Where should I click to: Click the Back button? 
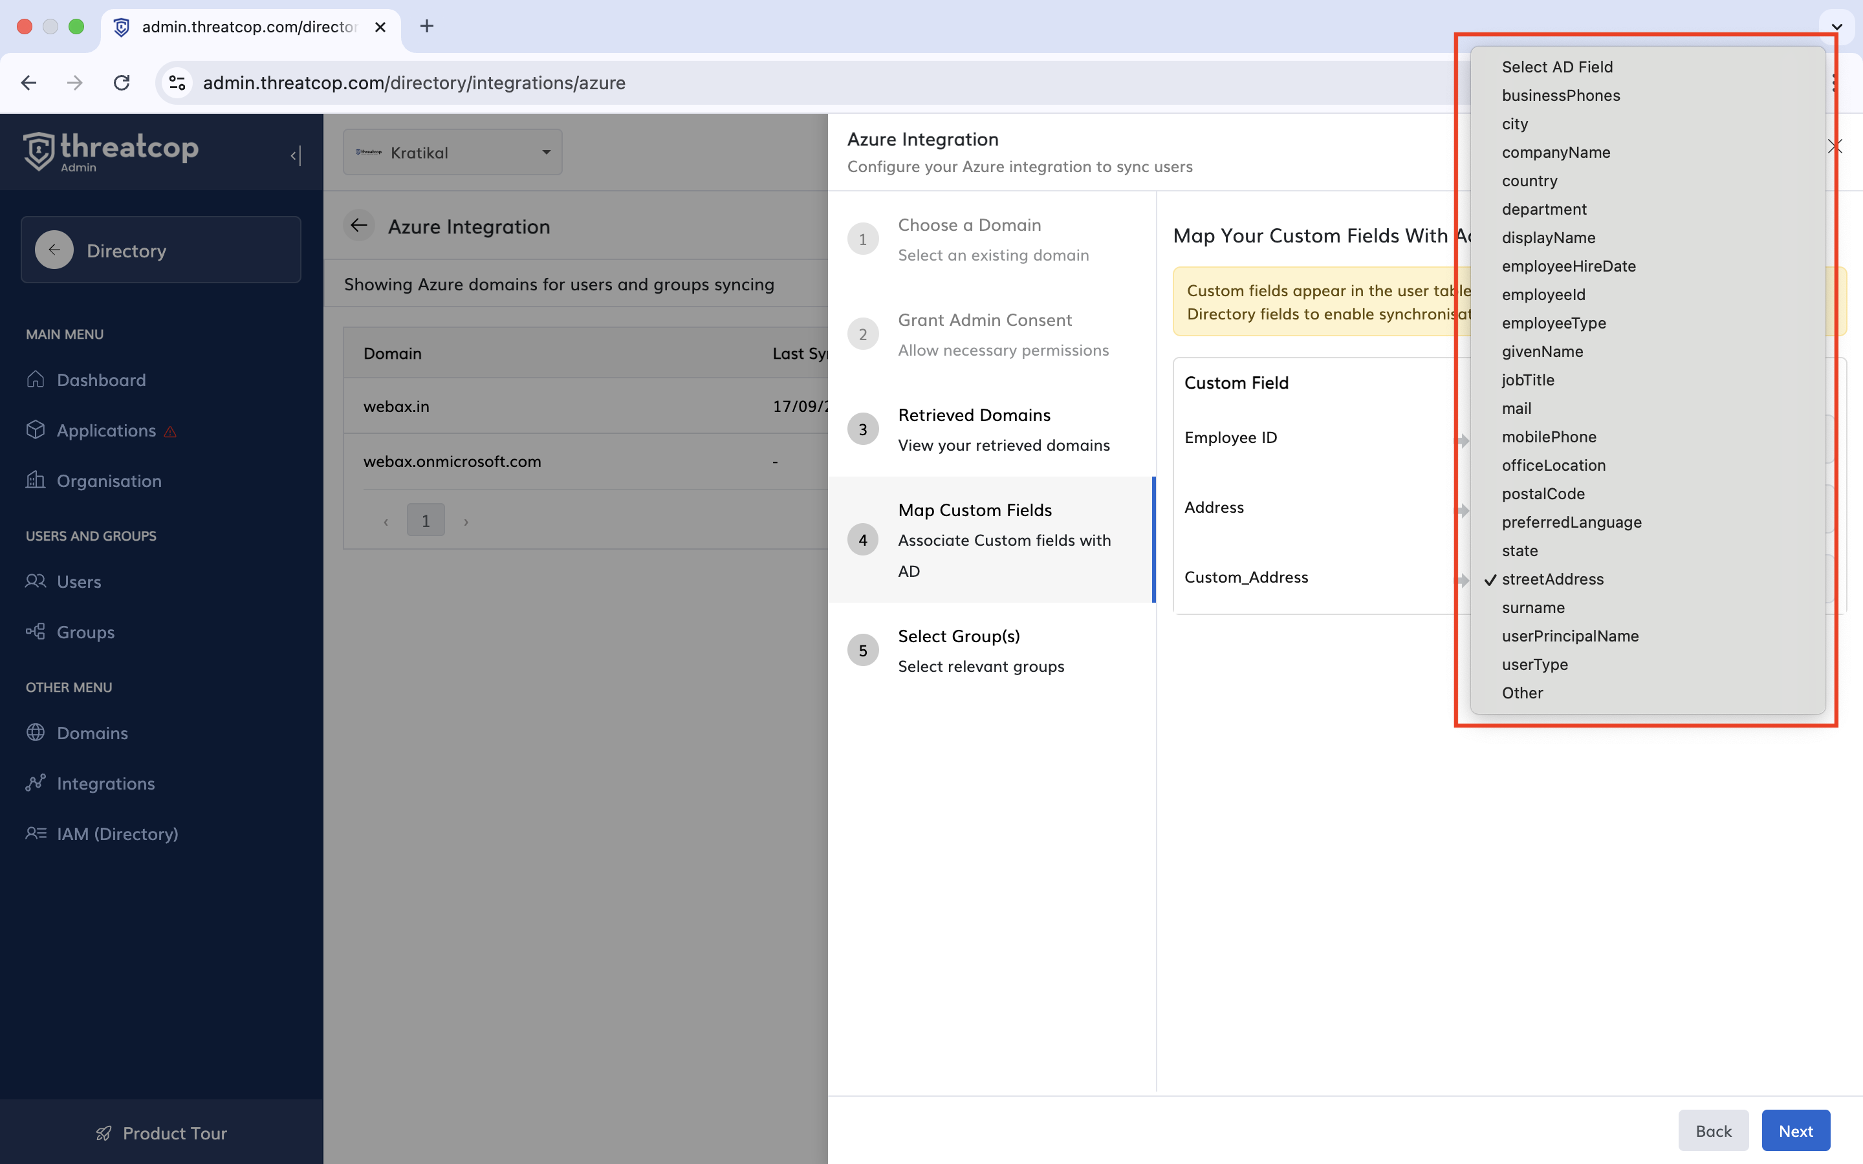tap(1713, 1130)
